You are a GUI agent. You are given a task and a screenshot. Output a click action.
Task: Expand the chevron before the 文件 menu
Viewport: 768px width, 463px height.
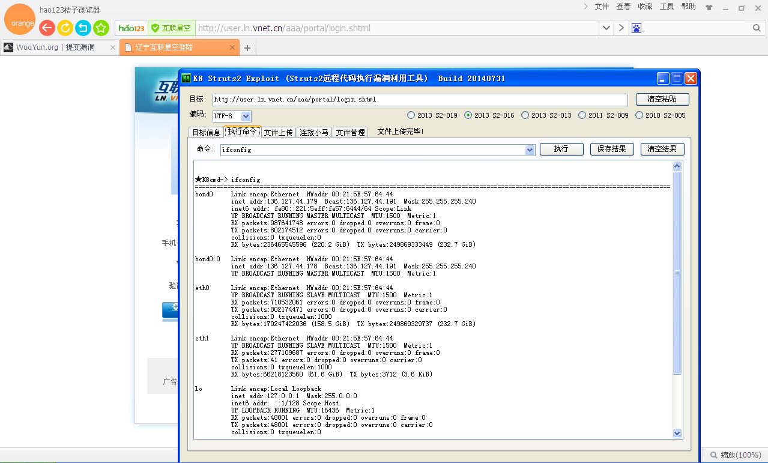pos(586,7)
